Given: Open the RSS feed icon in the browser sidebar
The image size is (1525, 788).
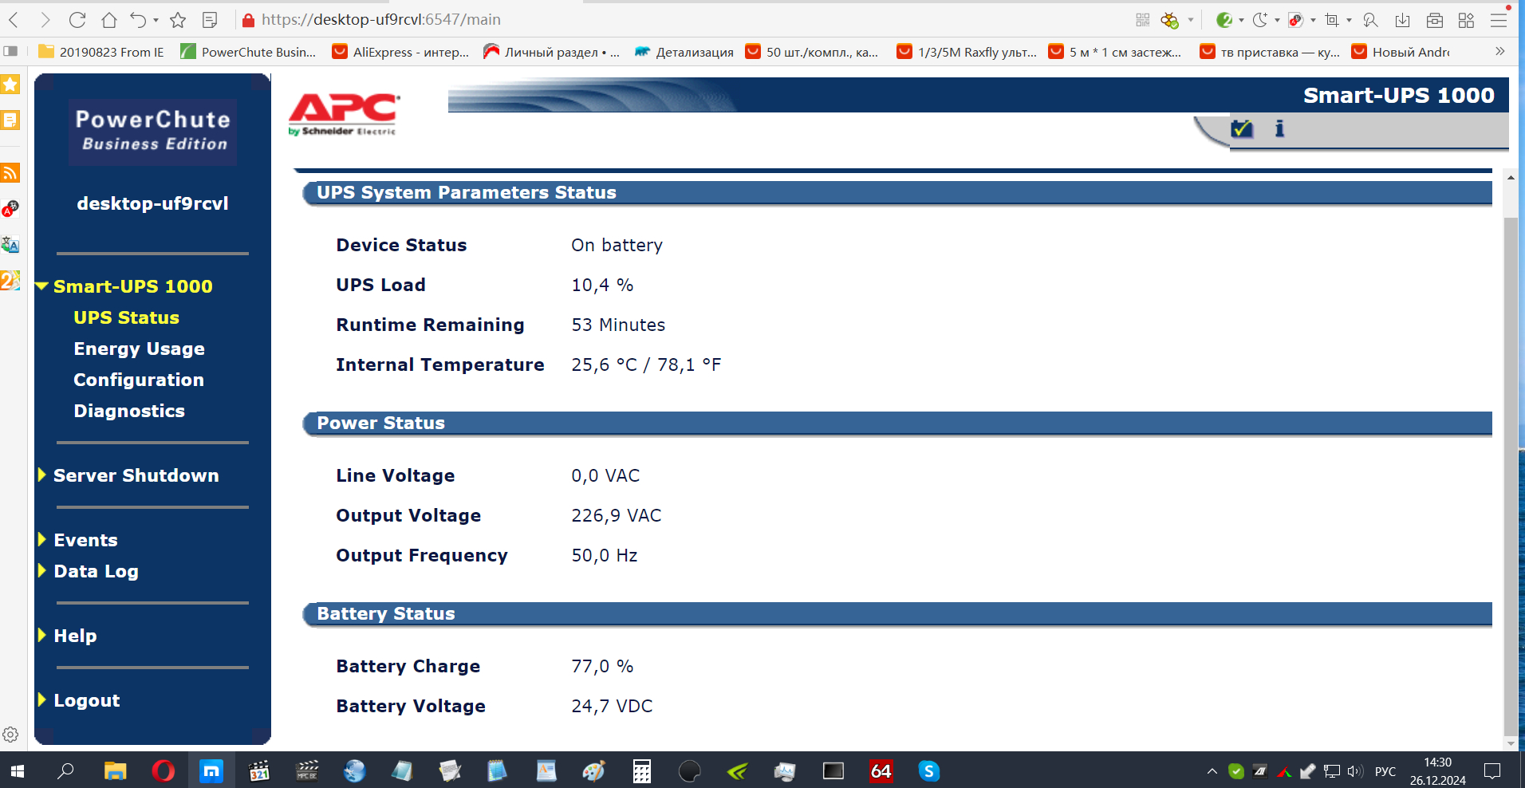Looking at the screenshot, I should click(x=10, y=173).
